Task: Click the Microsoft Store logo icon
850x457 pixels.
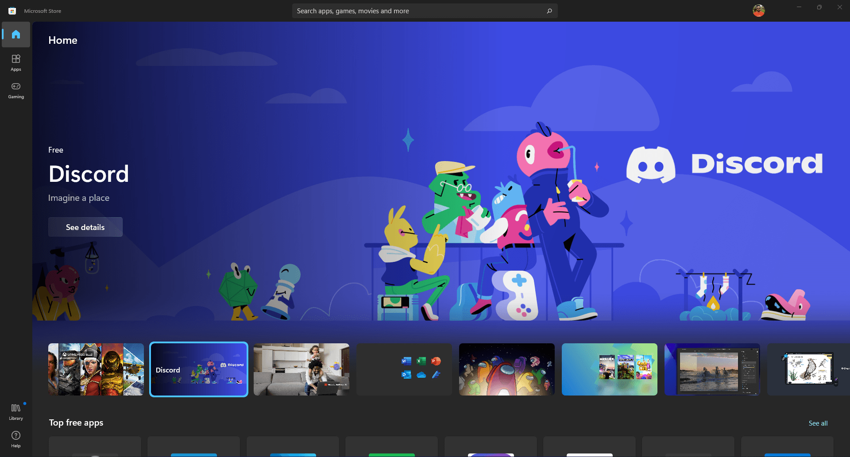Action: tap(12, 11)
